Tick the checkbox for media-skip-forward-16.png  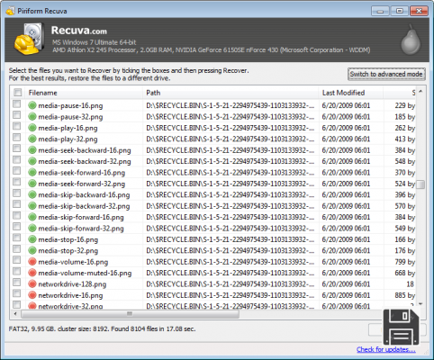click(x=17, y=215)
